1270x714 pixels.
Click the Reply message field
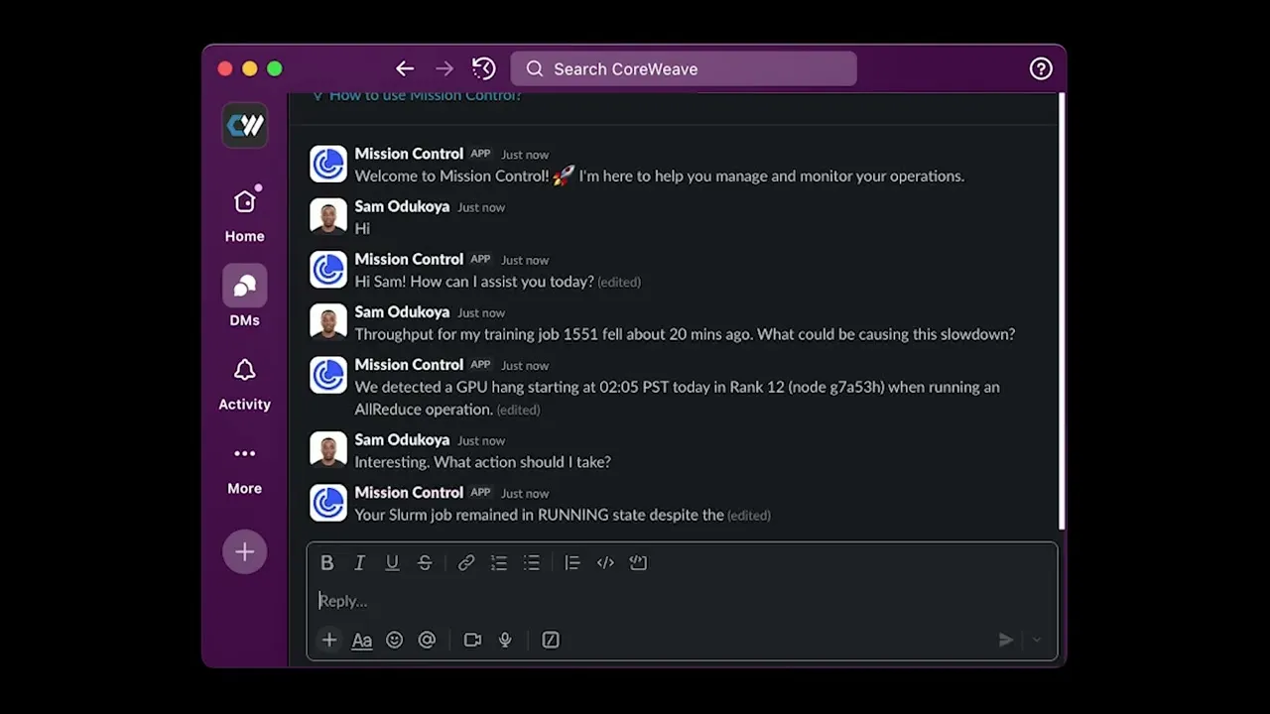pos(683,601)
